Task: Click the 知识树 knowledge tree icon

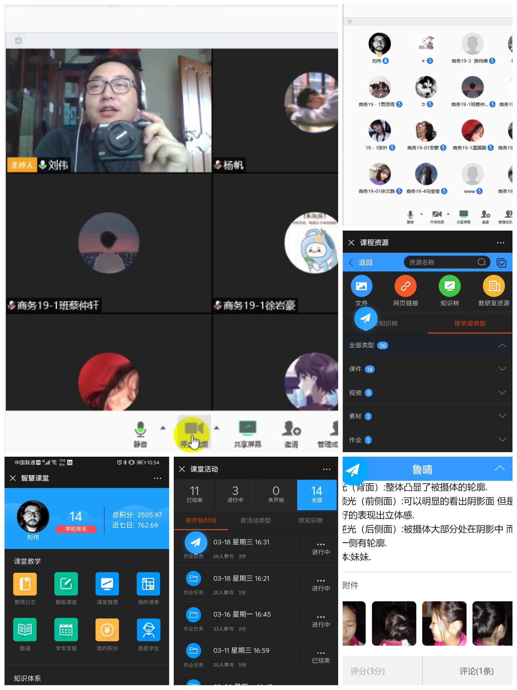Action: [449, 286]
